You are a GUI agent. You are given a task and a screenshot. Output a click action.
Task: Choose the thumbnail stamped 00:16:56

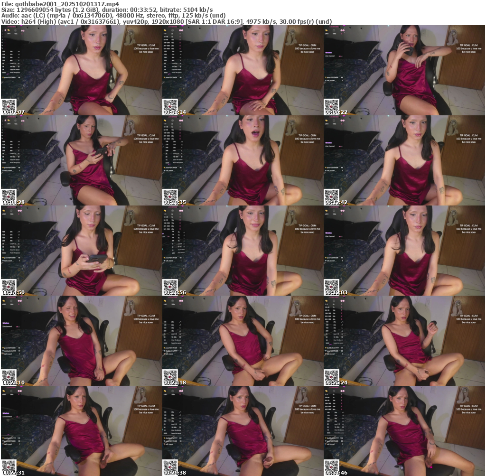[243, 251]
